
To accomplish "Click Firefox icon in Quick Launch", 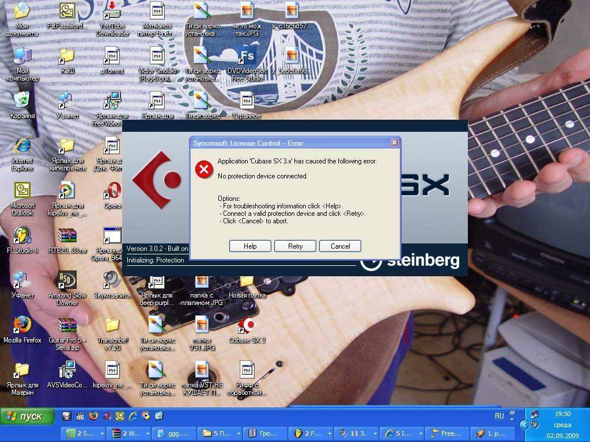I will [x=93, y=416].
